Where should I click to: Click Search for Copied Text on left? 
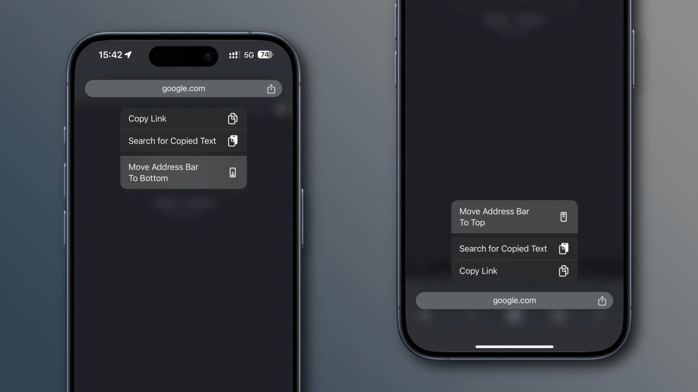[184, 141]
